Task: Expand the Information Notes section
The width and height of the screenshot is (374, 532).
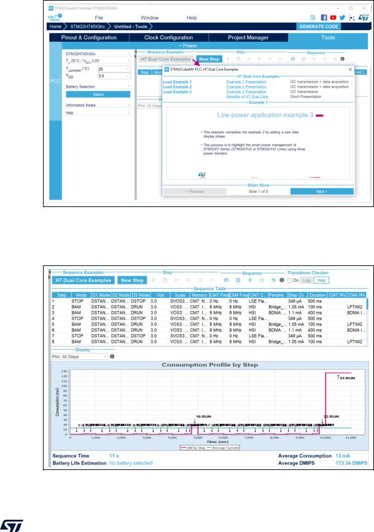Action: [x=98, y=105]
